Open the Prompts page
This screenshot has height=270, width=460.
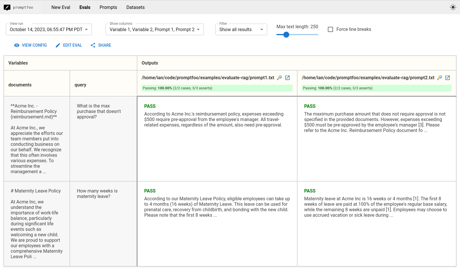(108, 7)
